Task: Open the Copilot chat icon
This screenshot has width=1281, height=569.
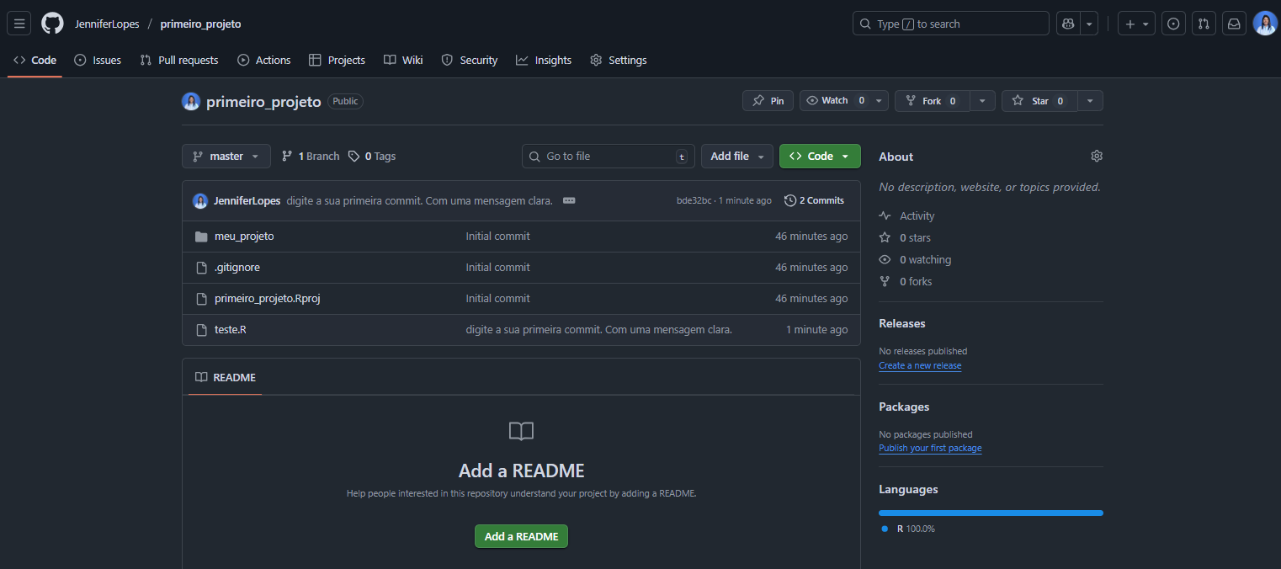Action: 1068,24
